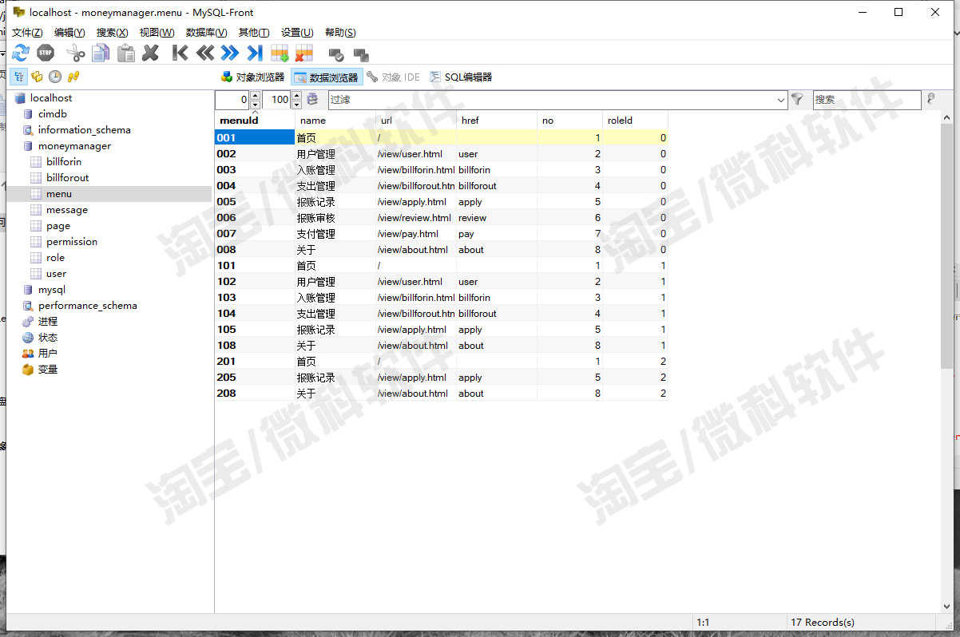Viewport: 960px width, 637px height.
Task: Click the clipboard paste icon
Action: click(x=125, y=53)
